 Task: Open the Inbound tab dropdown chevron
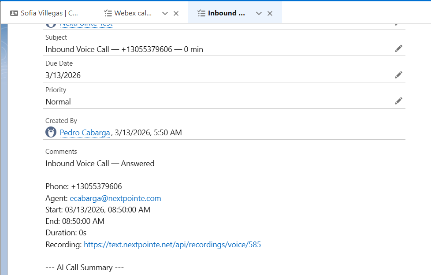(x=259, y=13)
